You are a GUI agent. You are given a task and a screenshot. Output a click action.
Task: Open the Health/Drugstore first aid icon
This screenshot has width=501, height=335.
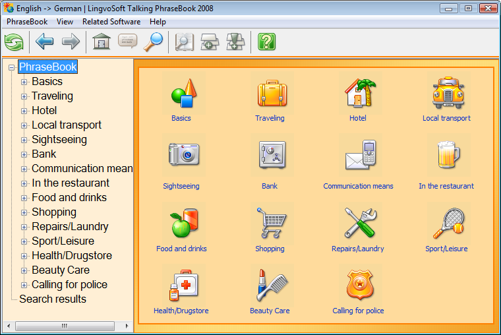[184, 285]
